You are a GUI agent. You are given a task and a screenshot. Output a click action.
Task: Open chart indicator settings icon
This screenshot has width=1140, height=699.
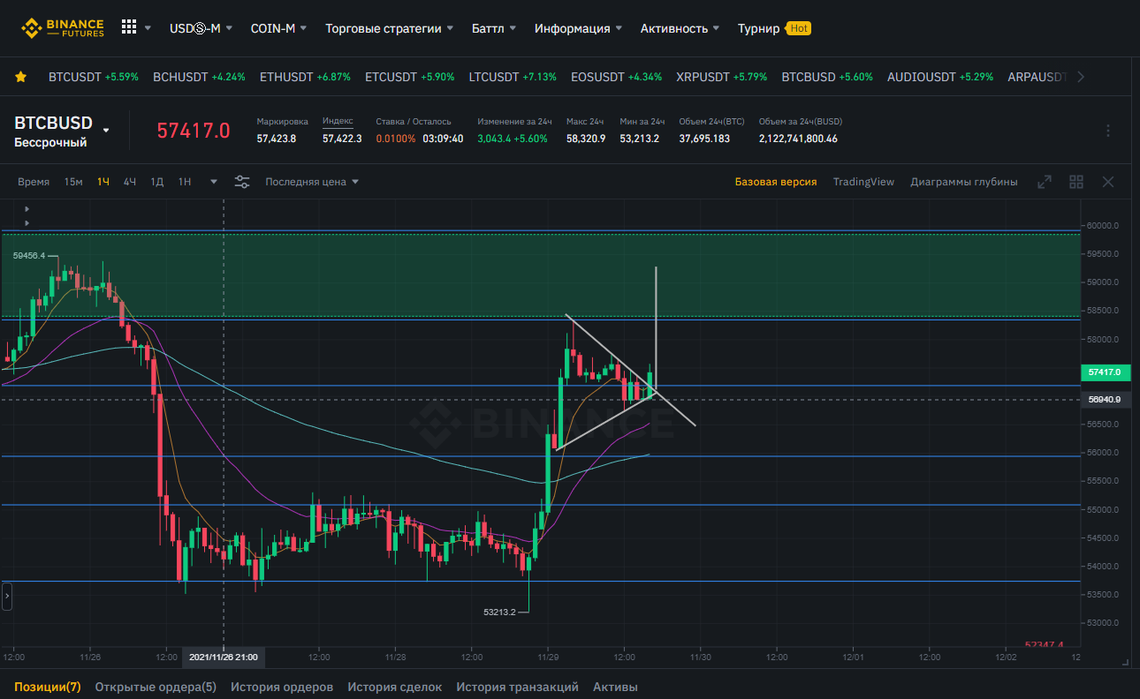242,182
